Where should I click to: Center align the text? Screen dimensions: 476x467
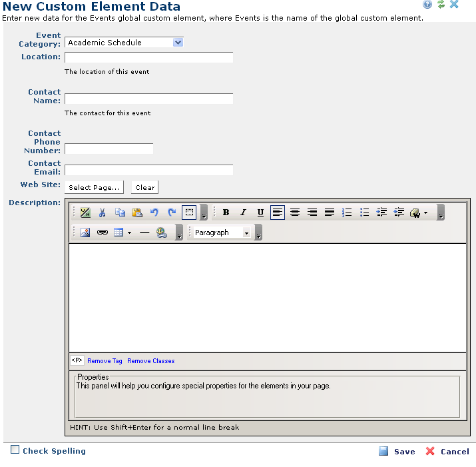point(295,213)
